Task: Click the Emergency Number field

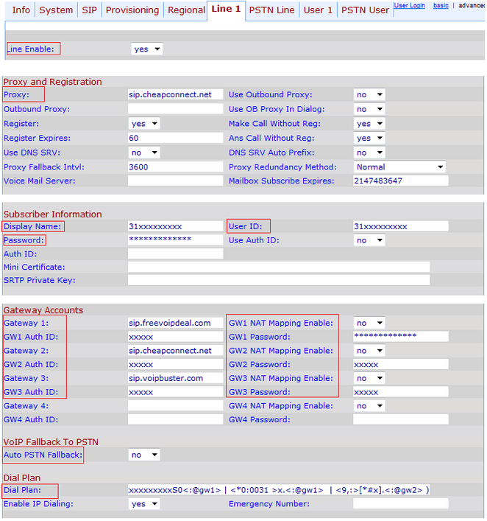Action: point(401,504)
